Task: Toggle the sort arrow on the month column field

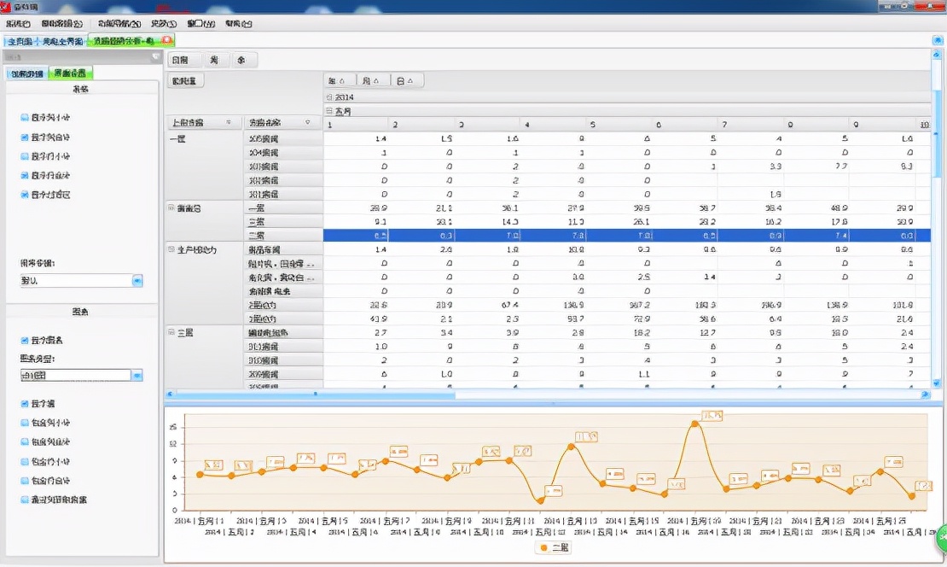Action: click(x=375, y=81)
